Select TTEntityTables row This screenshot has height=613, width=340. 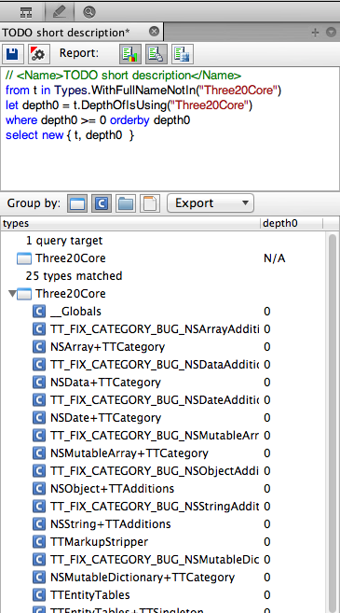(x=164, y=595)
